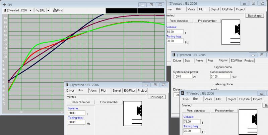This screenshot has width=268, height=135.
Task: Open Driver tab in [4]Vented window
Action: pyautogui.click(x=186, y=99)
